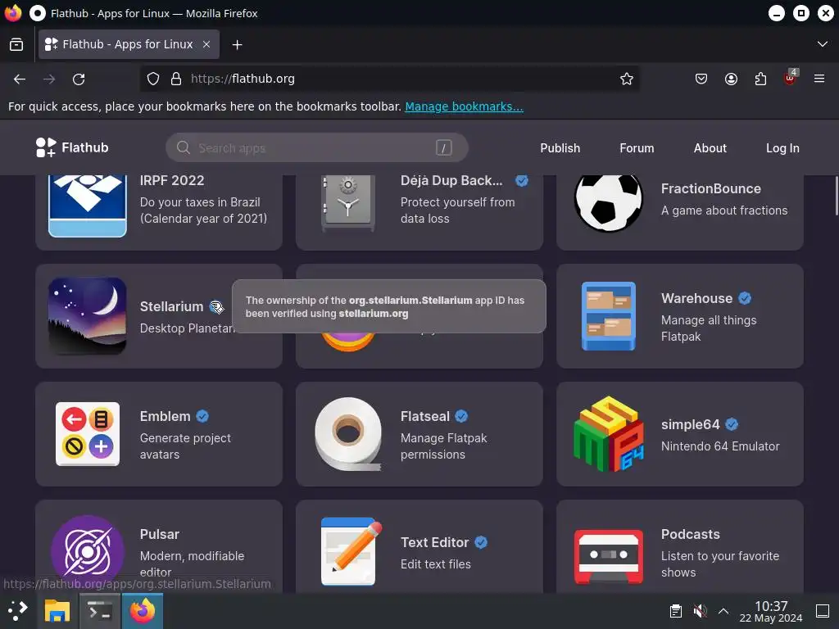
Task: Click the simple64 verified badge
Action: tap(732, 424)
